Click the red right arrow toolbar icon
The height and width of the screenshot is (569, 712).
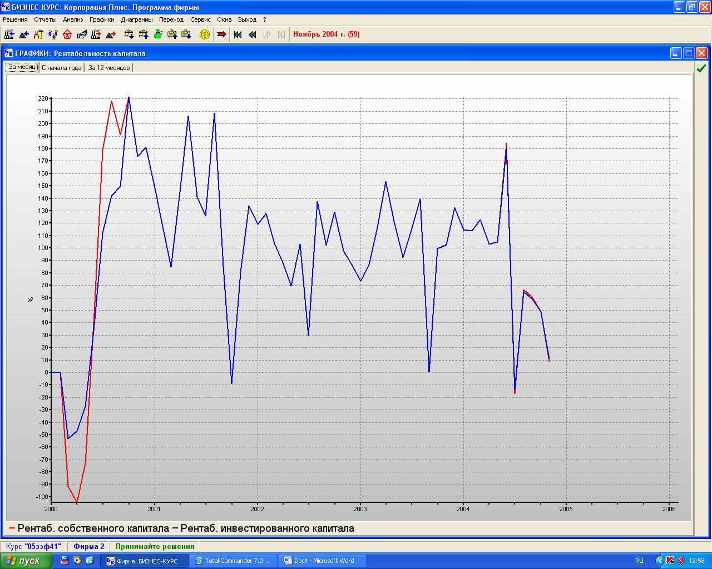[221, 34]
